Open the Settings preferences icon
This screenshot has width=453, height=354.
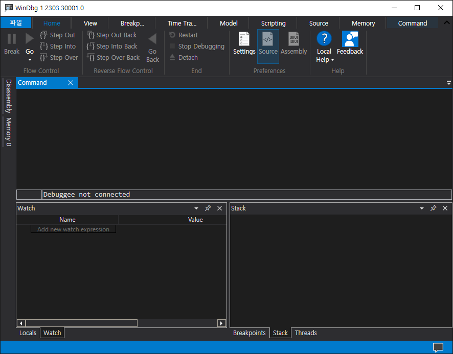pyautogui.click(x=244, y=39)
